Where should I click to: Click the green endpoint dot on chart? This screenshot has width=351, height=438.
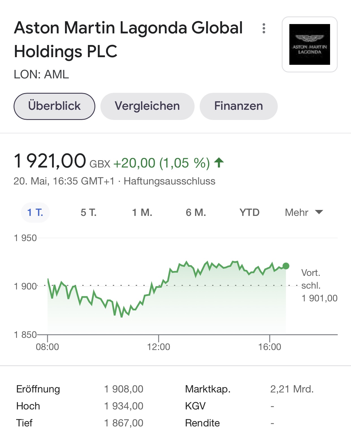tap(286, 266)
